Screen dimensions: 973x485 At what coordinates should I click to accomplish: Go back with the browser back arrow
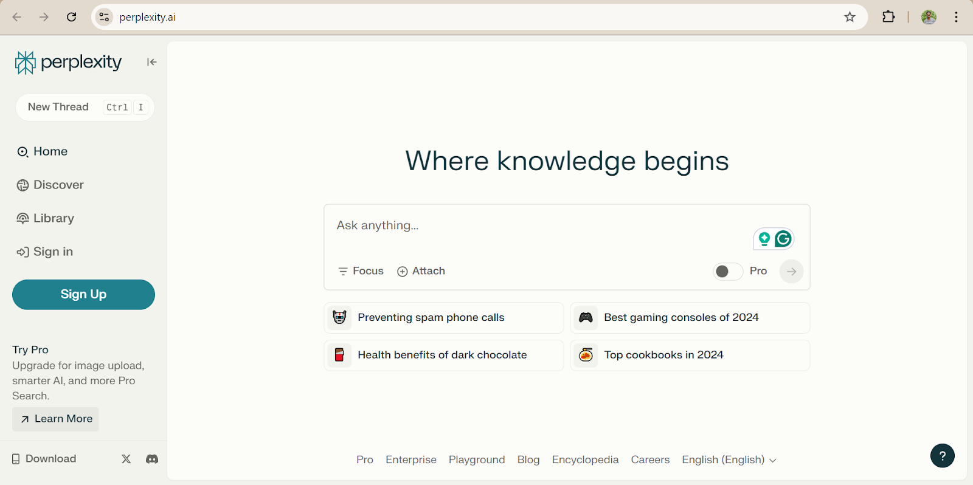pos(17,17)
